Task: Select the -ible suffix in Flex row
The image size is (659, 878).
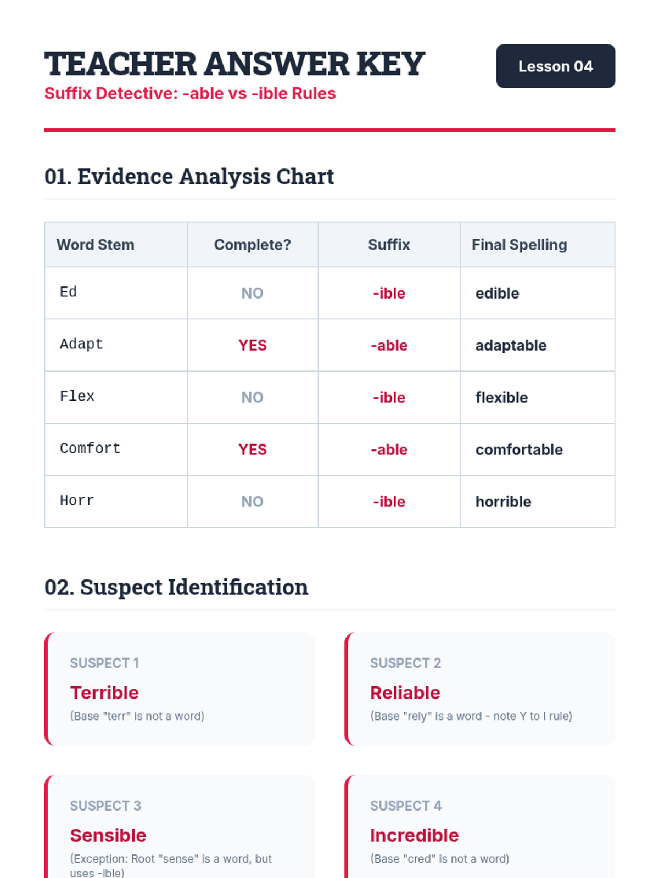Action: tap(389, 397)
